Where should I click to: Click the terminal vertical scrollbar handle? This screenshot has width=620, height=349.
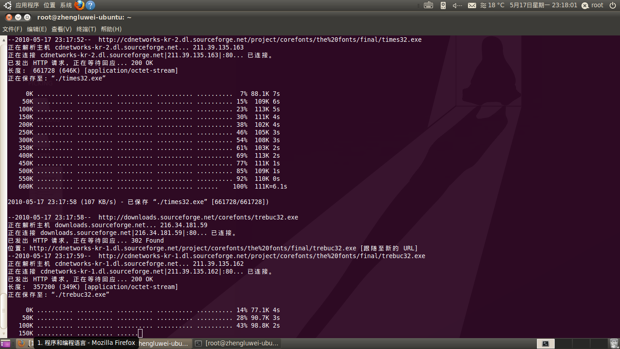pos(4,311)
